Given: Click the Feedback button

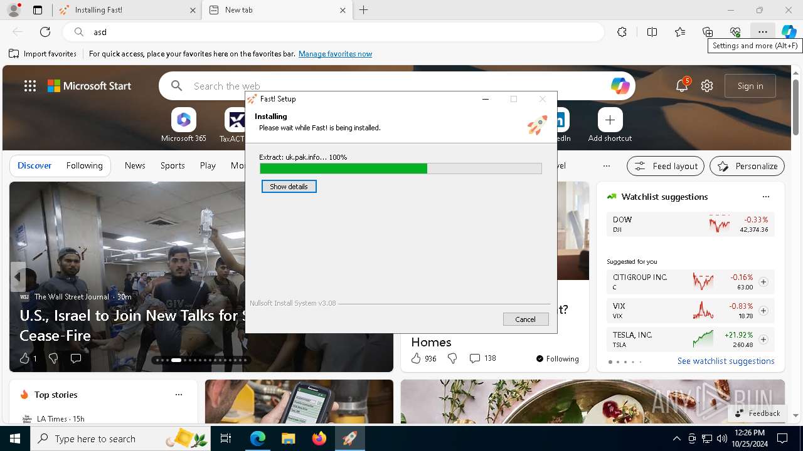Looking at the screenshot, I should click(x=758, y=413).
